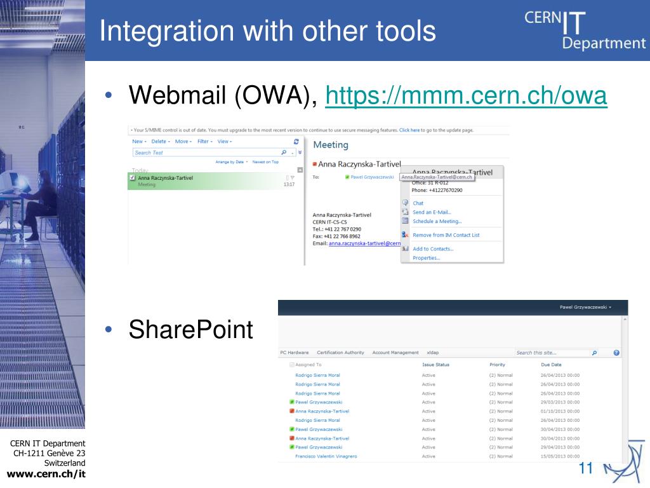The image size is (650, 488).
Task: Sort by the Priority column header
Action: point(497,365)
